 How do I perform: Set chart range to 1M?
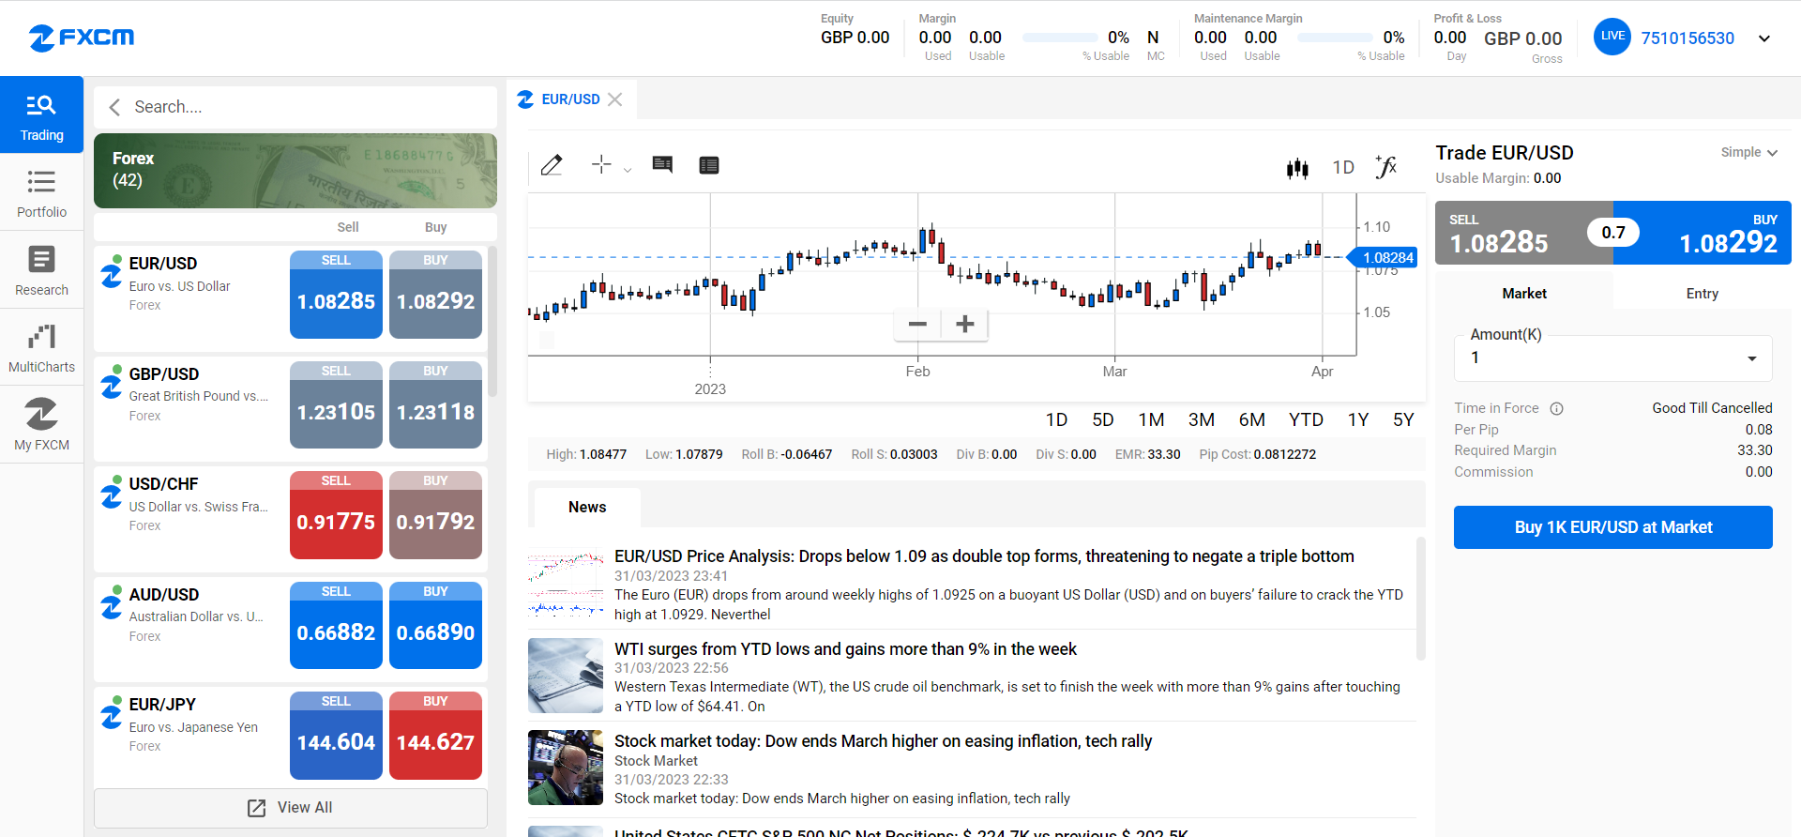(x=1151, y=420)
